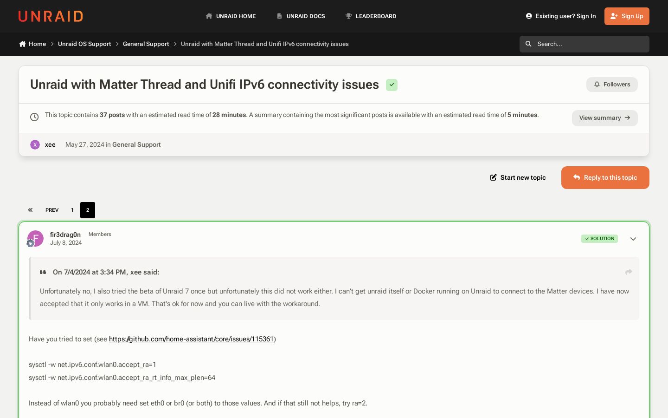Click the quote share arrow icon
The width and height of the screenshot is (668, 418).
[x=629, y=272]
